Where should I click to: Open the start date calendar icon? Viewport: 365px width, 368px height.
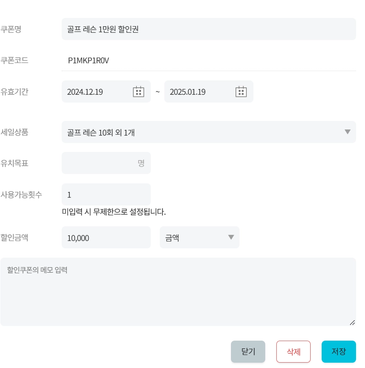pyautogui.click(x=139, y=91)
